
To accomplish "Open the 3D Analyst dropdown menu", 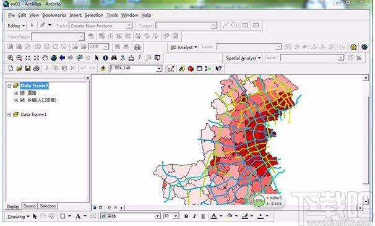I will 184,47.
